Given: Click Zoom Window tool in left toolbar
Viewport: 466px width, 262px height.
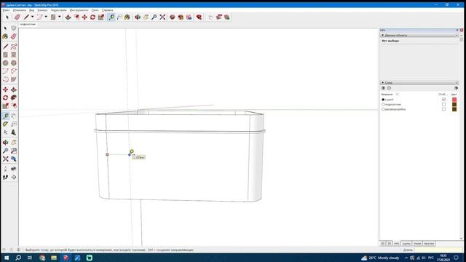Looking at the screenshot, I should [14, 151].
